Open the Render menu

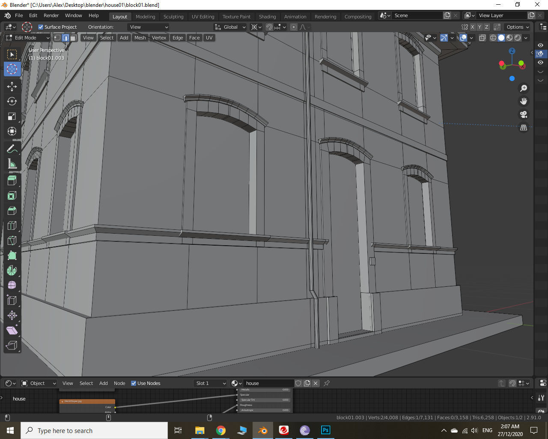51,15
